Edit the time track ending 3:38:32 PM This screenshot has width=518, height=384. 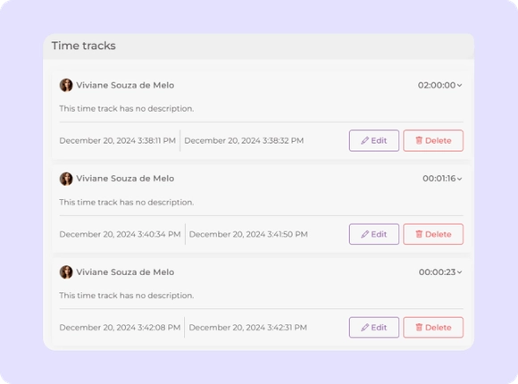click(x=374, y=141)
